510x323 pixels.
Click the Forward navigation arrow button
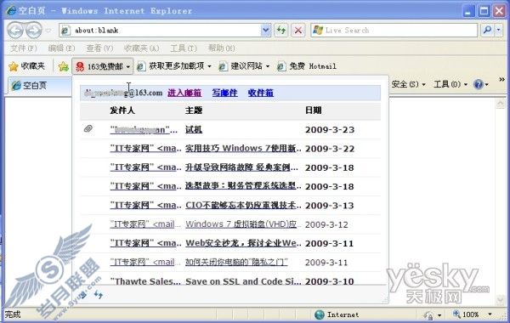34,31
